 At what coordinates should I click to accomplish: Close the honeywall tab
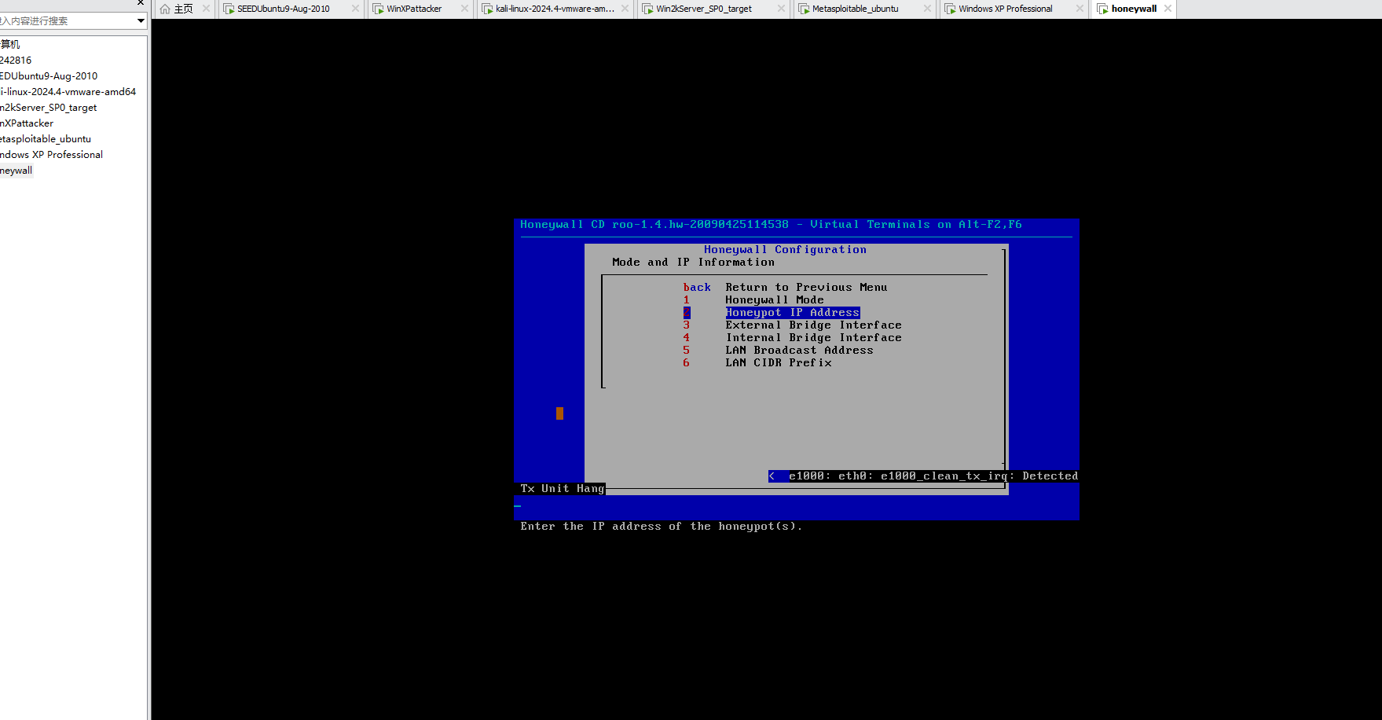(1168, 9)
